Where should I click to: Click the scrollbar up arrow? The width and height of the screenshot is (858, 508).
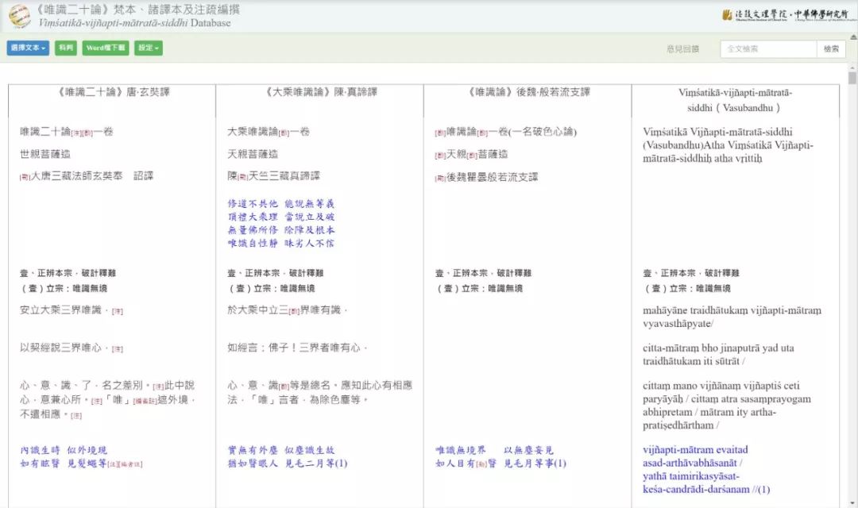(x=852, y=68)
